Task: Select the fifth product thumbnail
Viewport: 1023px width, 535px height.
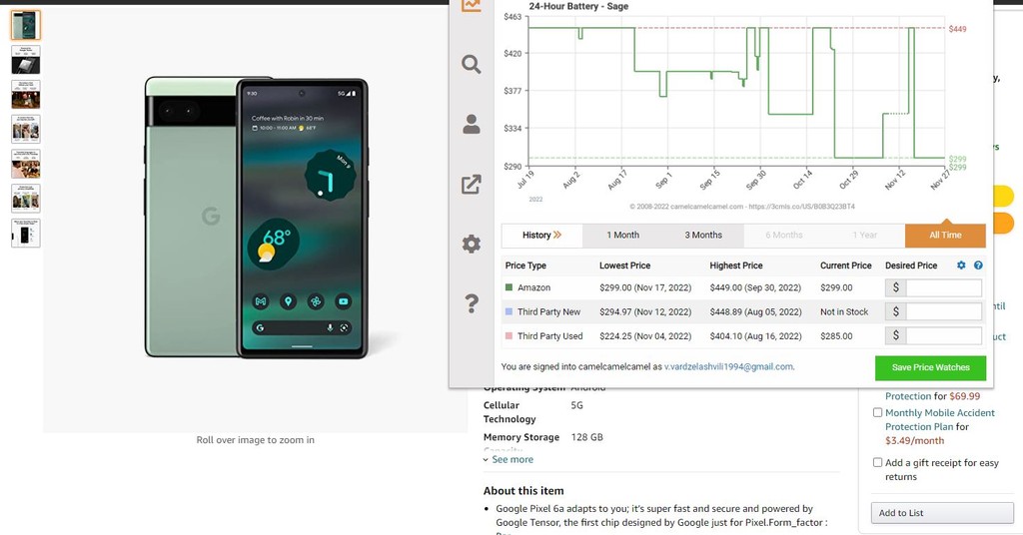Action: tap(25, 164)
